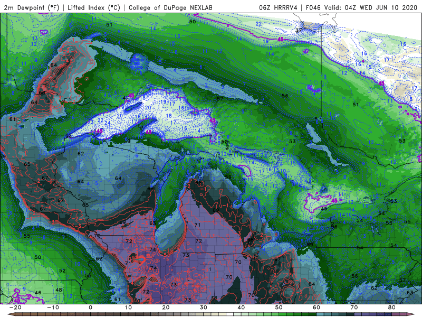Screen dimensions: 422x317
Task: Select the "College of DuPage NEXLAB" text
Action: tap(170, 7)
